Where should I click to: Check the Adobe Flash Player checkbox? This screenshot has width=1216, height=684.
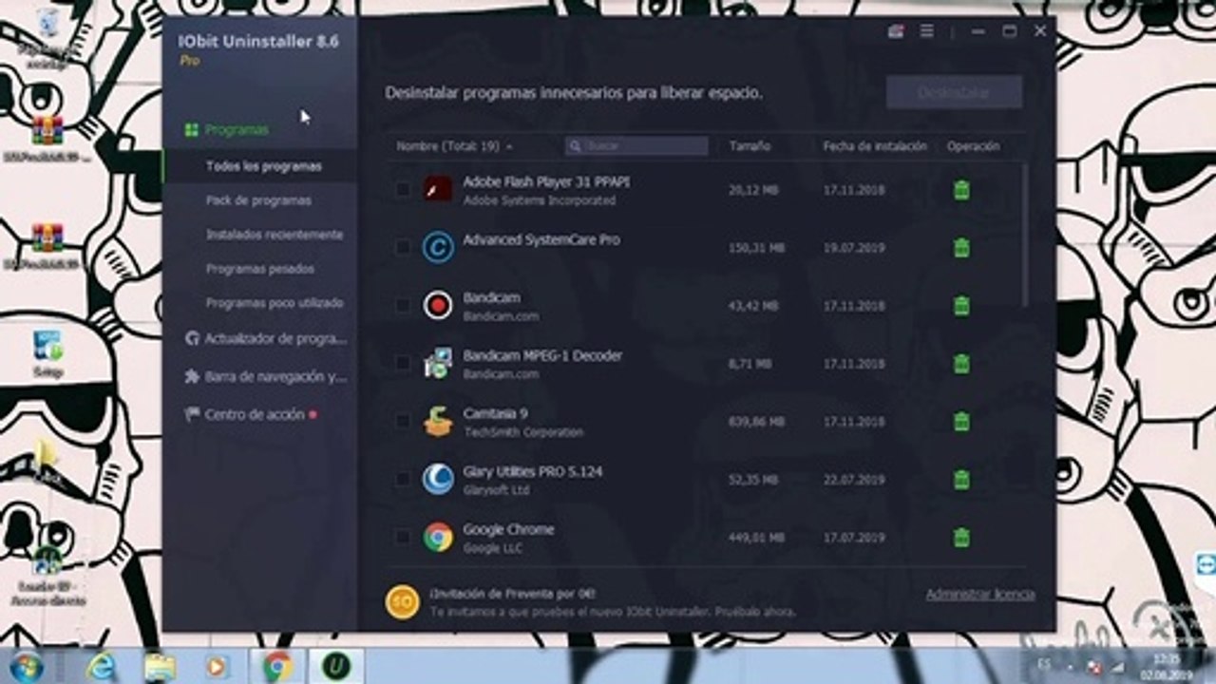(x=403, y=190)
